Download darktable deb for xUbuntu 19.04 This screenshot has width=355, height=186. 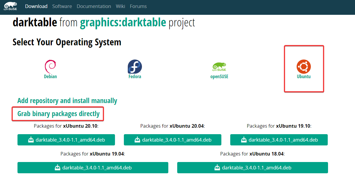point(93,168)
